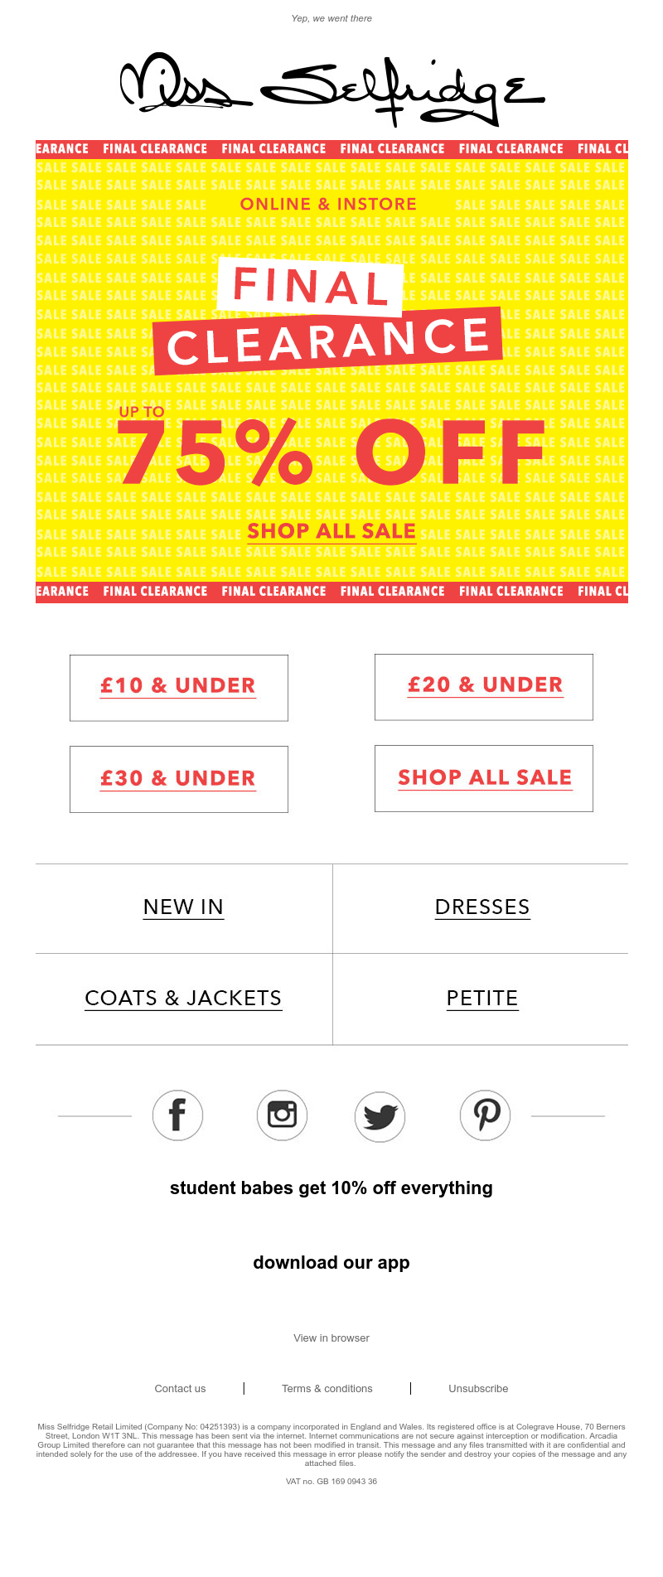Select the £10 & Under button
This screenshot has width=663, height=1577.
(x=179, y=688)
